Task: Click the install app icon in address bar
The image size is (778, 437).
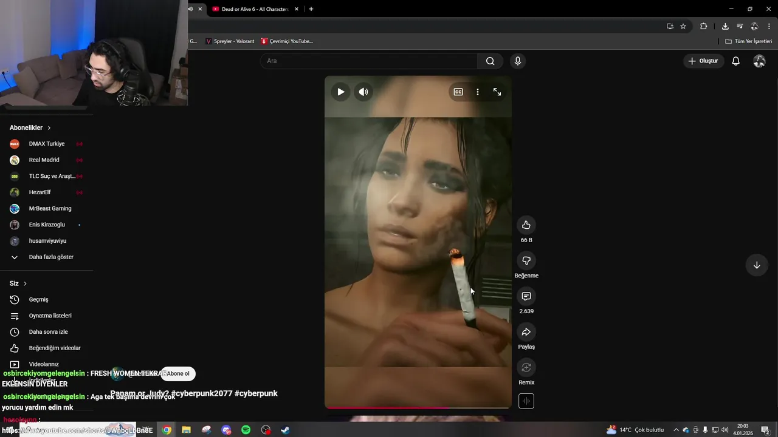Action: tap(670, 26)
